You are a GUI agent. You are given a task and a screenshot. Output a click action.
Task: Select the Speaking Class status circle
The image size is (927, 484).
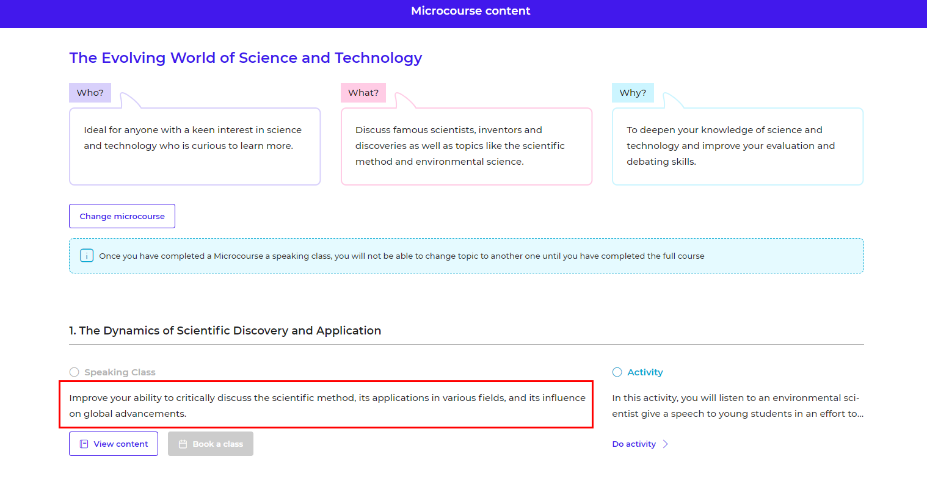point(74,372)
